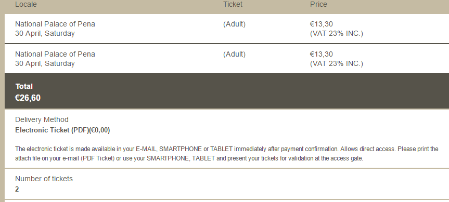Click the Total label in dark bar
Viewport: 449px width, 202px height.
pos(24,86)
